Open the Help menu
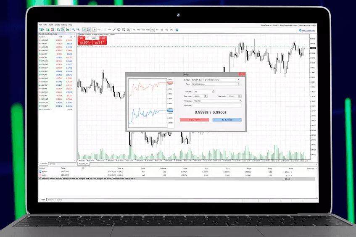The height and width of the screenshot is (237, 356). pos(70,25)
